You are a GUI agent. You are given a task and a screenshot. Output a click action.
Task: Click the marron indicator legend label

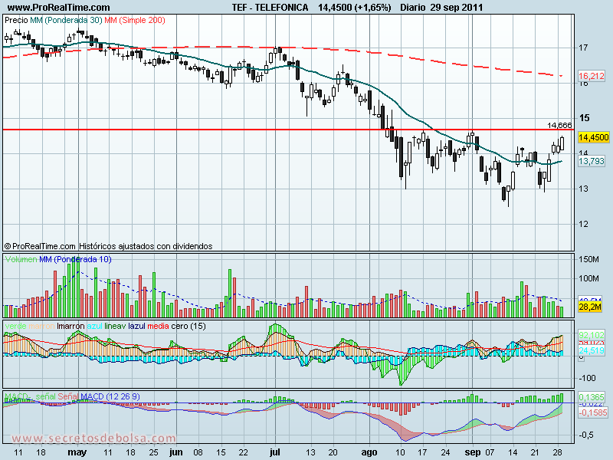42,327
